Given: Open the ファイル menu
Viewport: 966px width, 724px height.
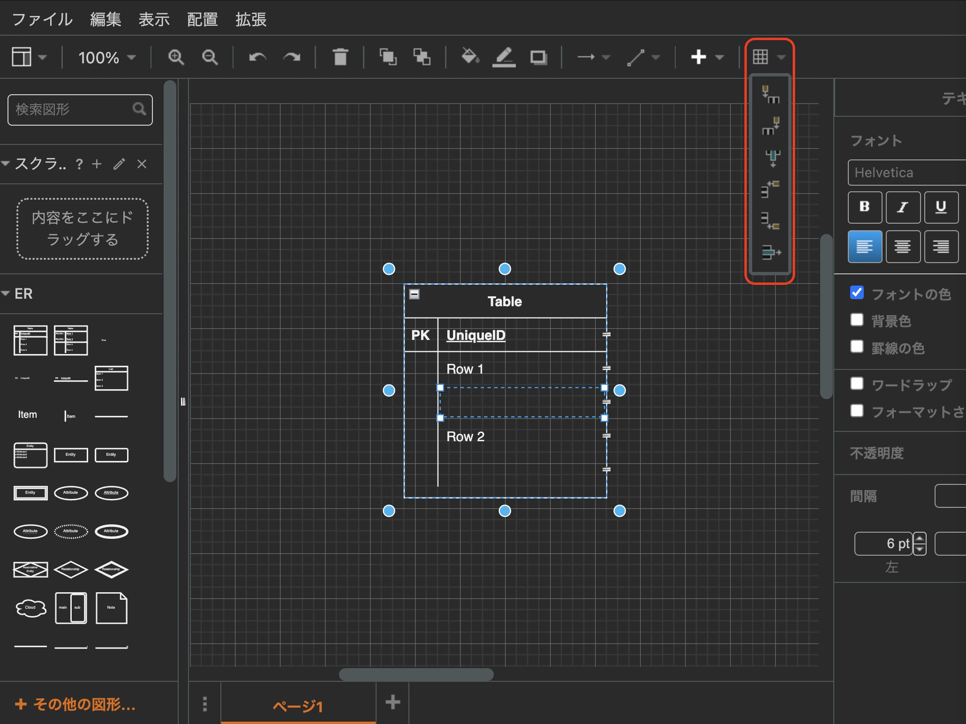Looking at the screenshot, I should point(42,20).
